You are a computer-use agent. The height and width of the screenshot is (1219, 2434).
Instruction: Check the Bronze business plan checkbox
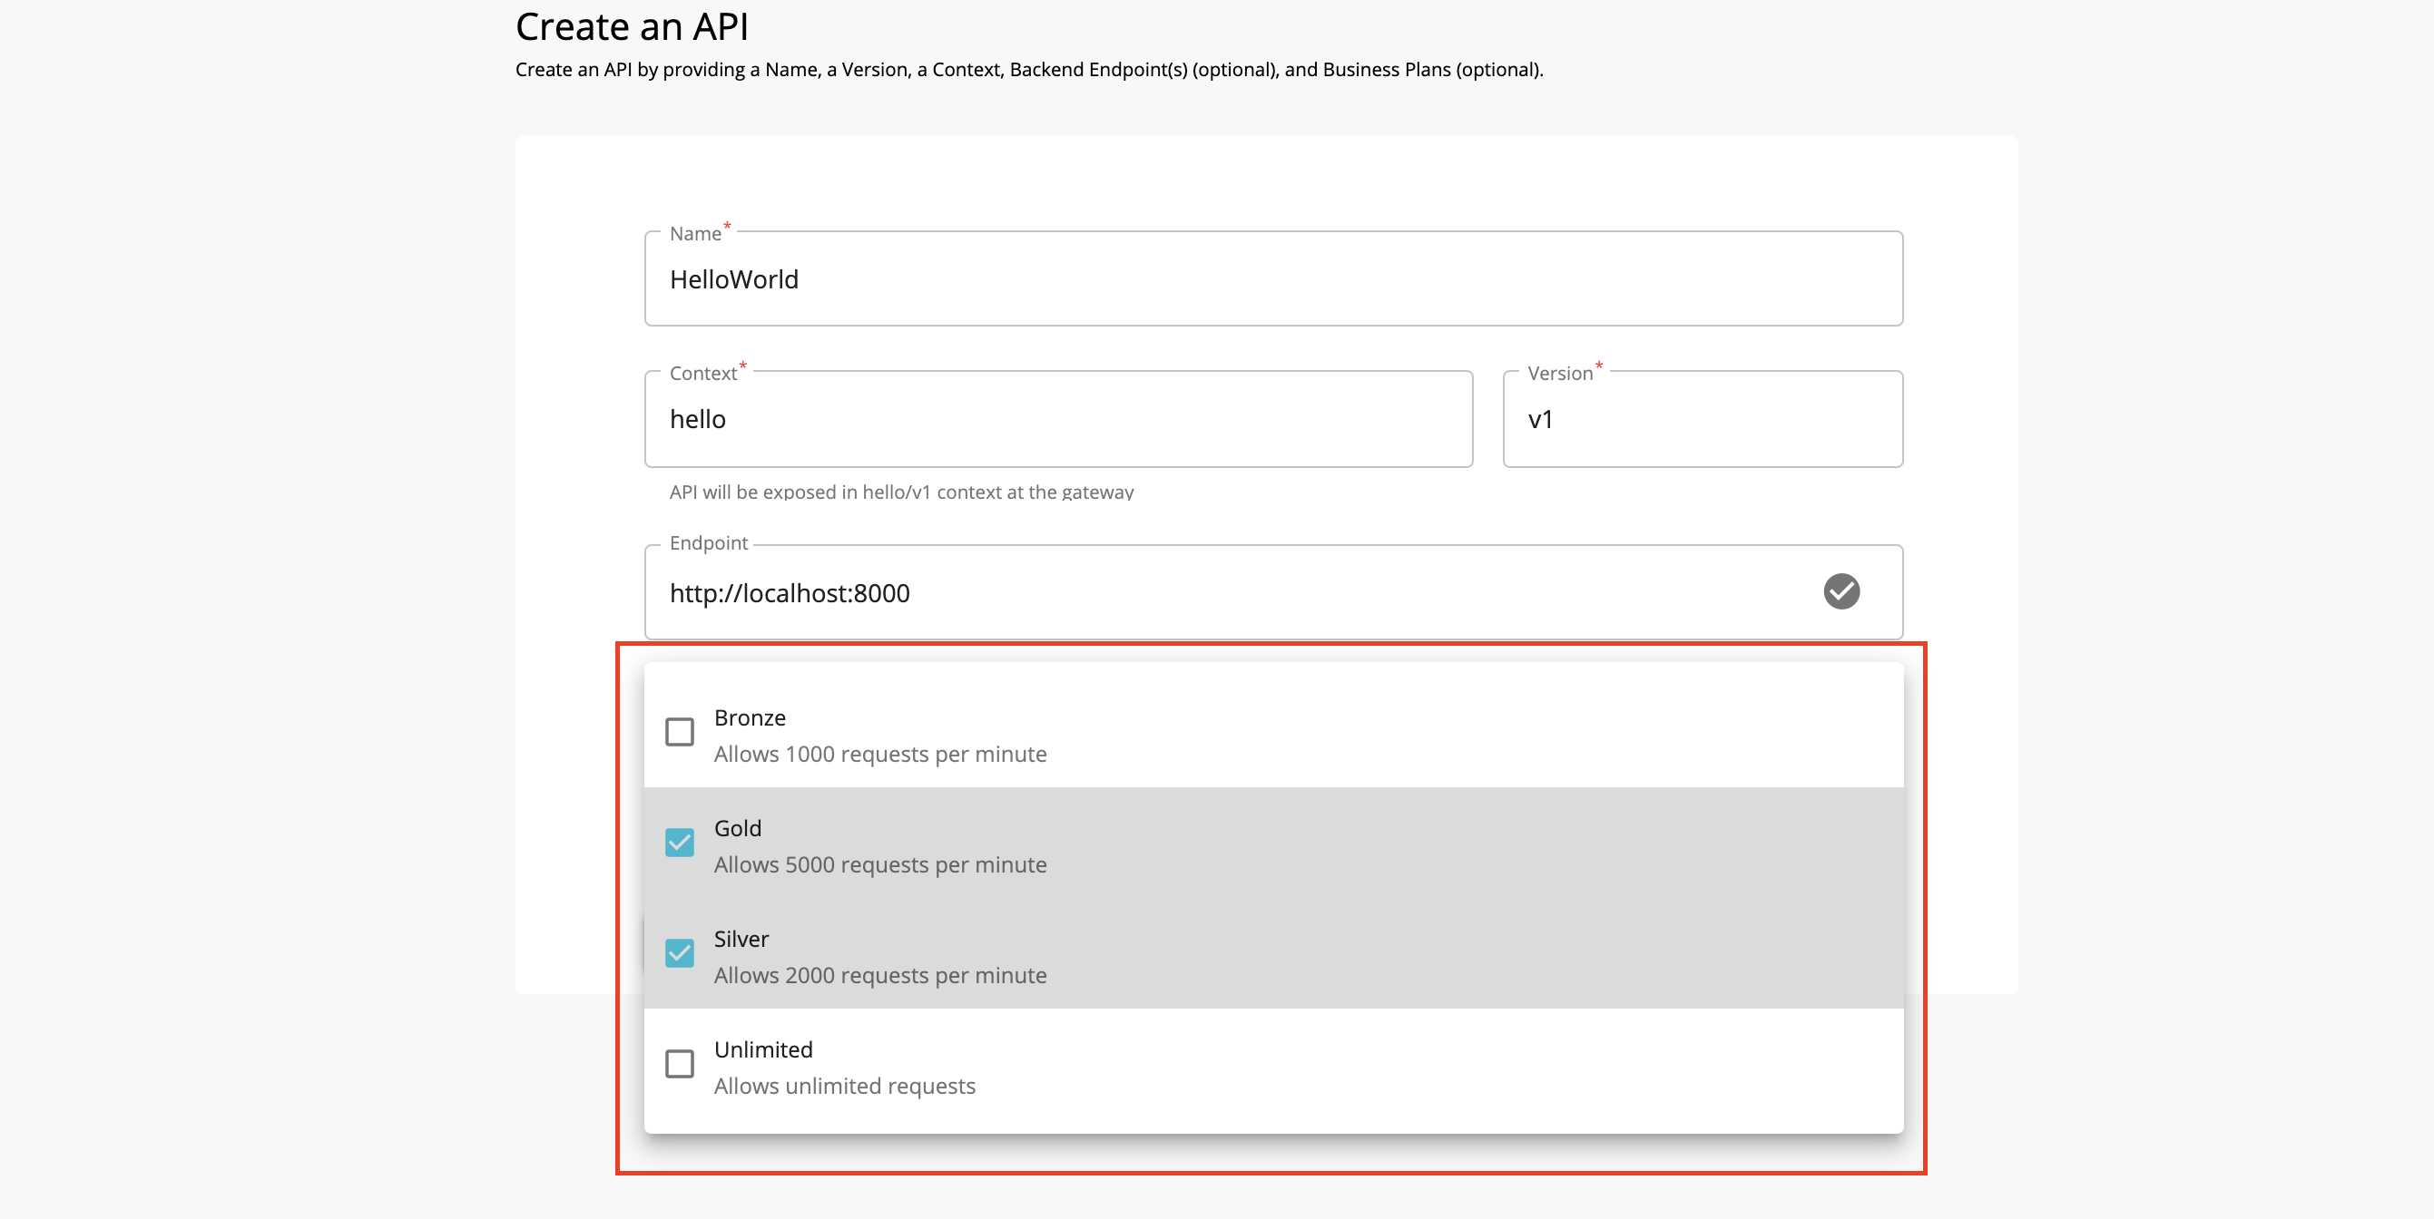(x=680, y=731)
